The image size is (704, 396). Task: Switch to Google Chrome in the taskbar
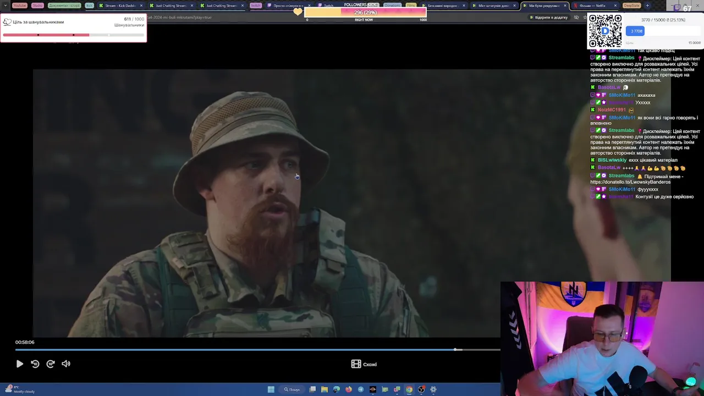click(x=409, y=389)
